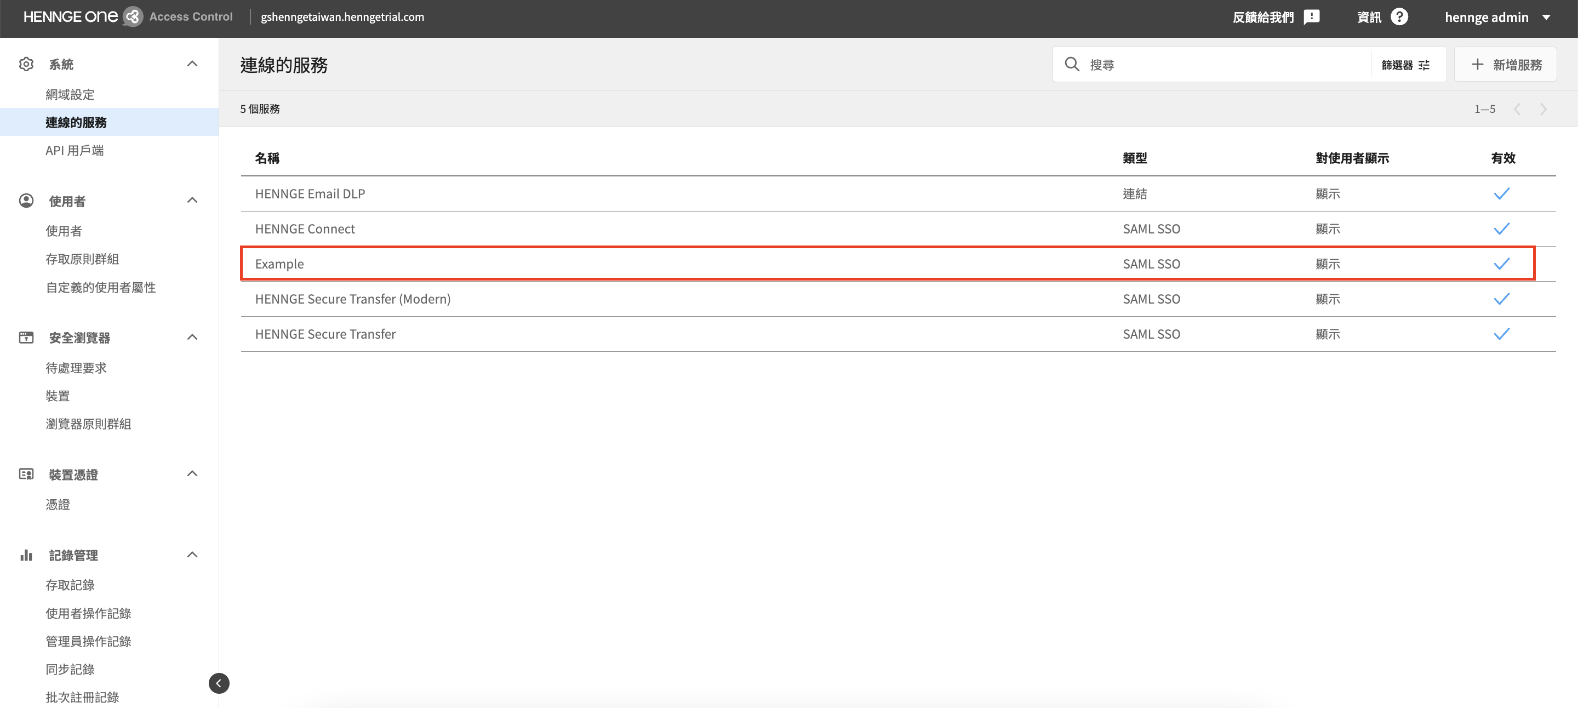
Task: Click the 名稱 column header
Action: click(267, 158)
